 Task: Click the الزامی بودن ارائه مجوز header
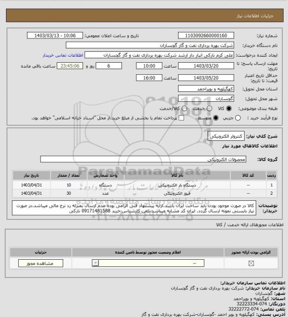click(x=251, y=252)
